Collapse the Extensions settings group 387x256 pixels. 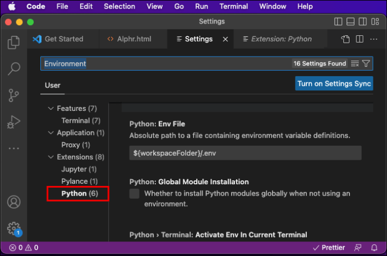[x=50, y=157]
